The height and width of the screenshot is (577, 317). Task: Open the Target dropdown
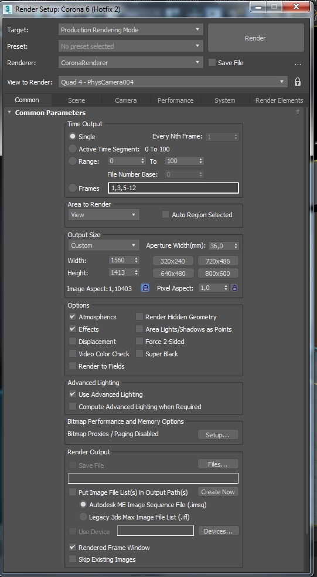click(x=131, y=30)
